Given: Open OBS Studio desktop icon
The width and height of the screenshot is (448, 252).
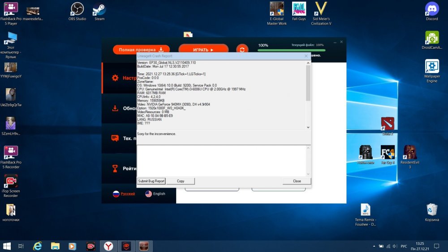Looking at the screenshot, I should pos(77,11).
